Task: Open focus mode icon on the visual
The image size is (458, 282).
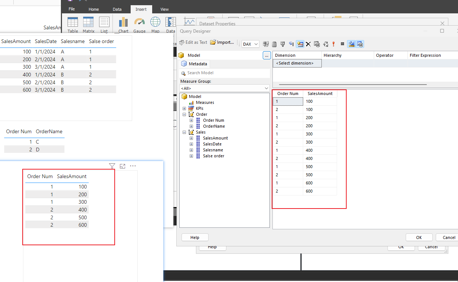Action: tap(122, 166)
